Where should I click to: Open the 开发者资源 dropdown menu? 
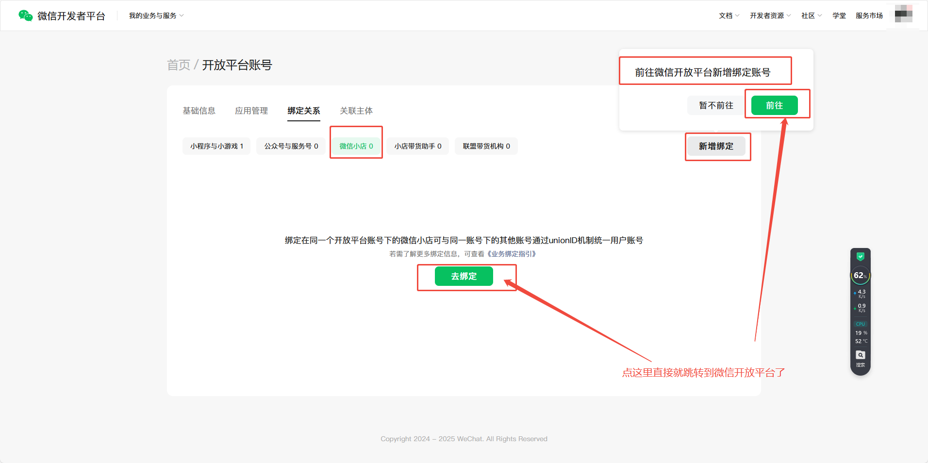click(770, 16)
